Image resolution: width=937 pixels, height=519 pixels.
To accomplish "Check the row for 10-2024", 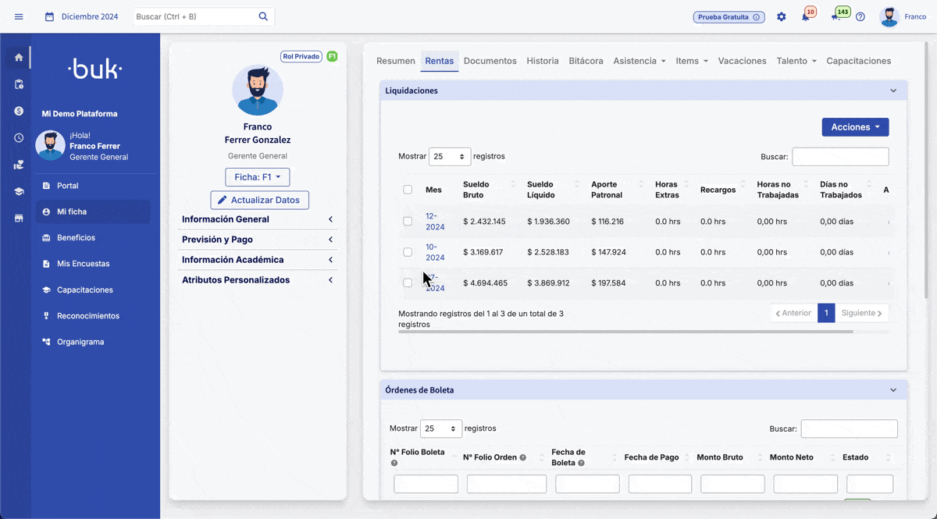I will point(408,252).
